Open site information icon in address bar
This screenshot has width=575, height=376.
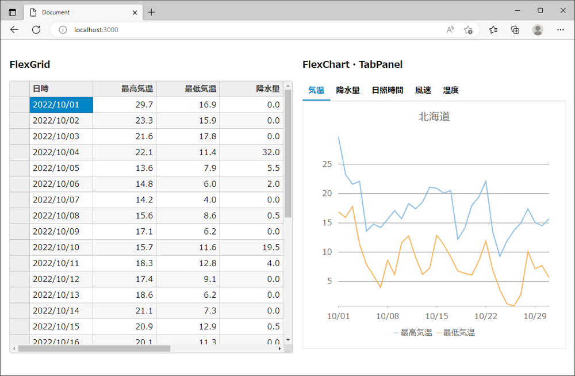tap(63, 30)
